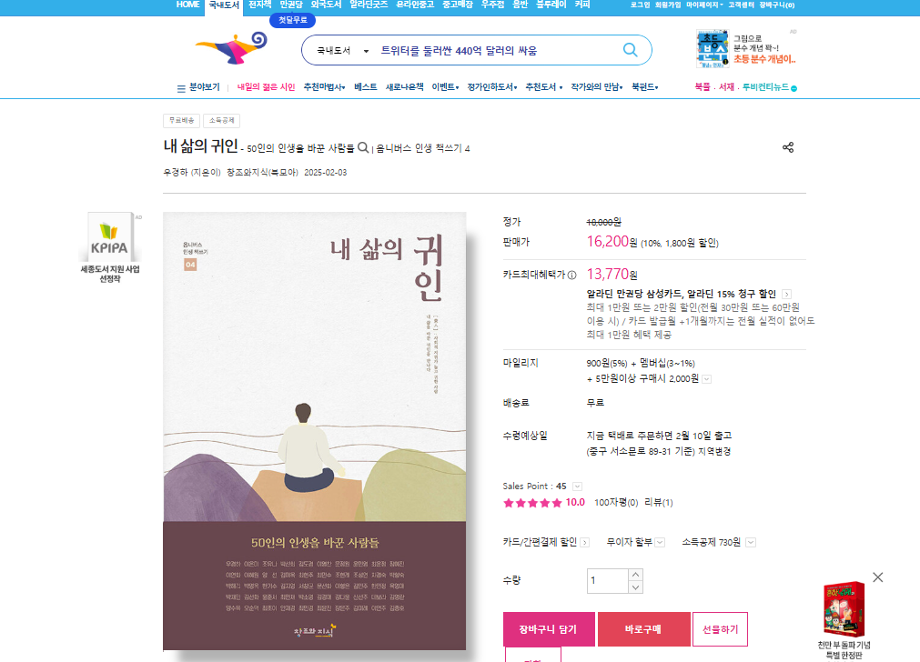Click the share icon beside book title

[x=788, y=147]
